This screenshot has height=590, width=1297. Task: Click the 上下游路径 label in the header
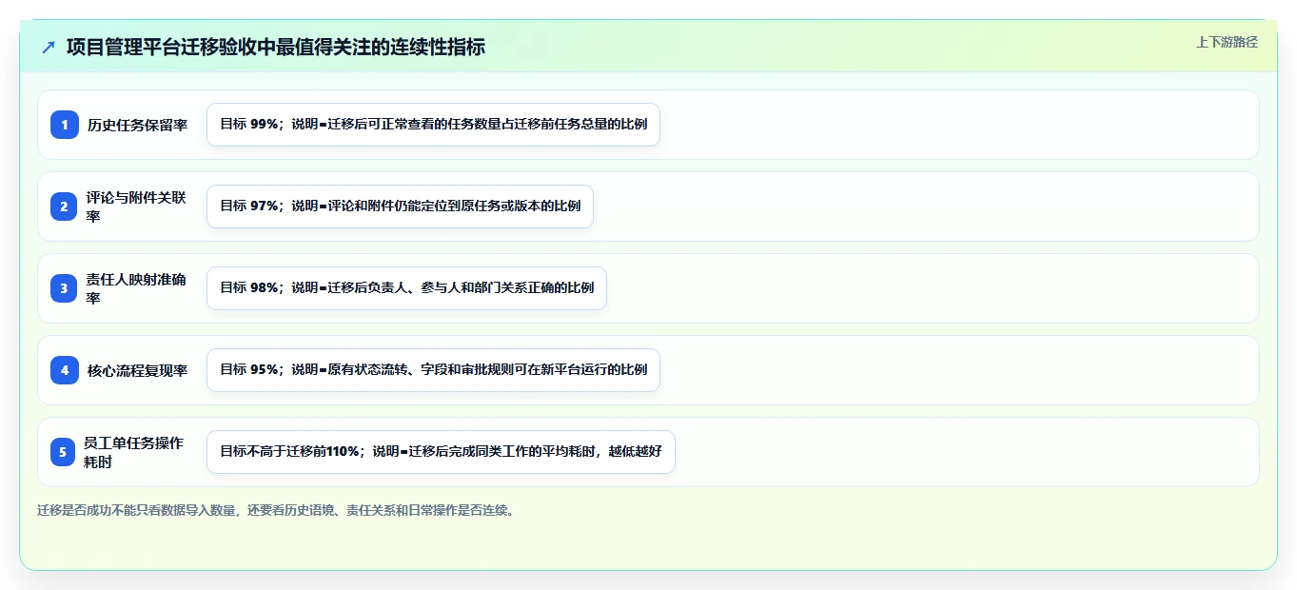click(x=1227, y=42)
